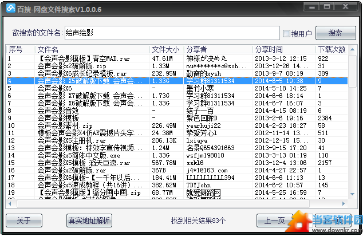
Task: Click sharer name 神様が決めた
Action: [x=207, y=58]
